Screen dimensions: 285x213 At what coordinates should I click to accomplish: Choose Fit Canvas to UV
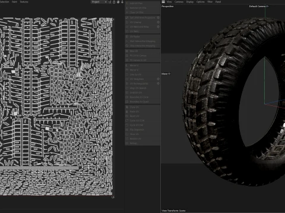pyautogui.click(x=142, y=60)
